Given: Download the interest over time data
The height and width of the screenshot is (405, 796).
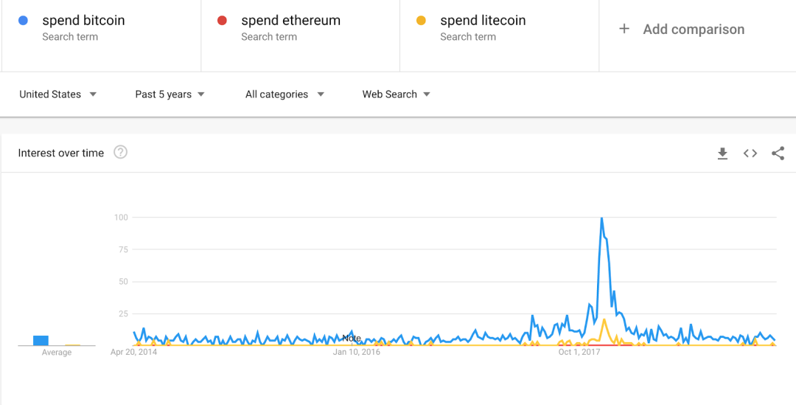Looking at the screenshot, I should point(722,153).
